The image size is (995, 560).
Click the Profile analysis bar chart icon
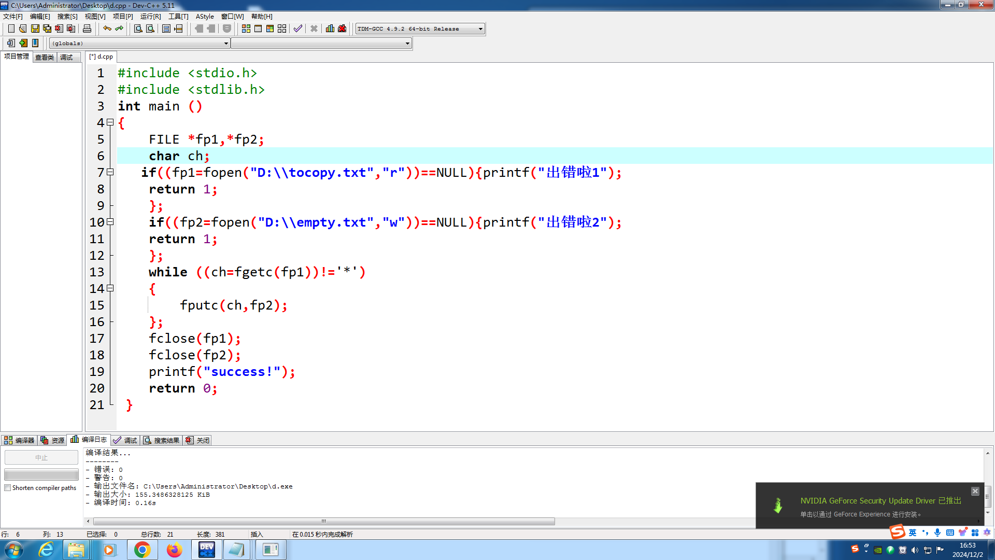tap(330, 29)
